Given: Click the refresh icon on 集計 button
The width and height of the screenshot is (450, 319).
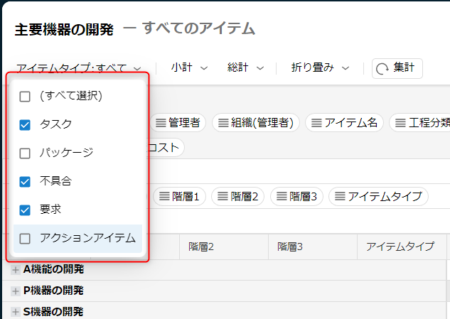Looking at the screenshot, I should [382, 68].
